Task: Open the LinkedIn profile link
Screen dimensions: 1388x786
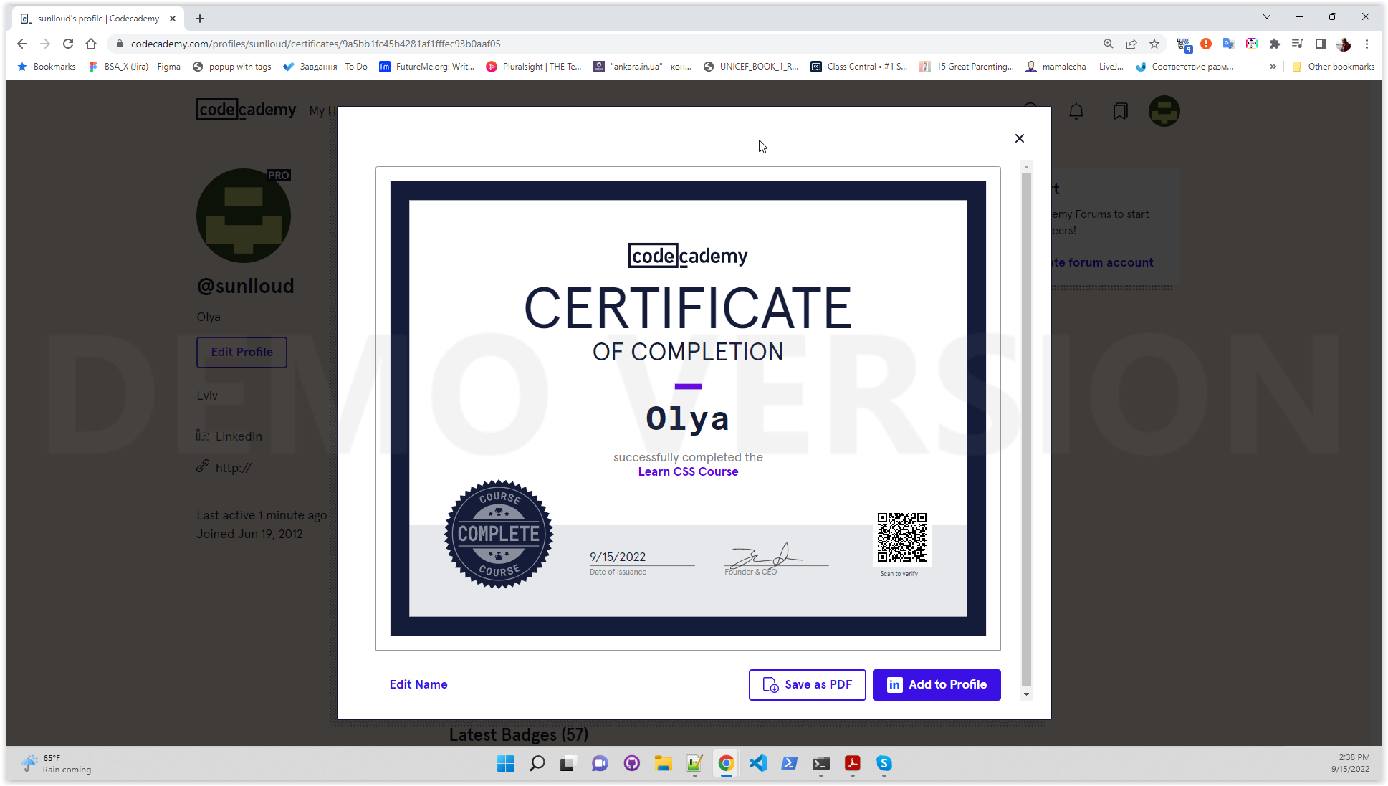Action: pyautogui.click(x=229, y=436)
